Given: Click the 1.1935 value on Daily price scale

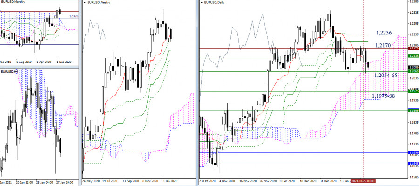Looking at the screenshot, I should (414, 100).
